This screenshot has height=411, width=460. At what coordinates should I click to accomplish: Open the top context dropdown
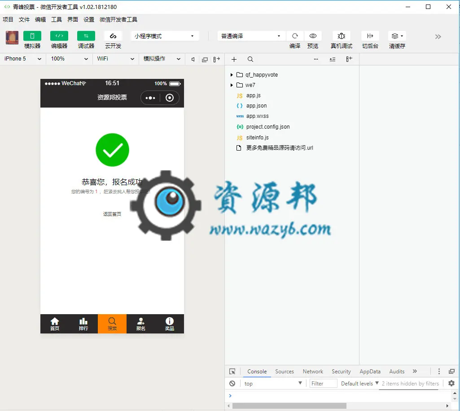(x=273, y=384)
